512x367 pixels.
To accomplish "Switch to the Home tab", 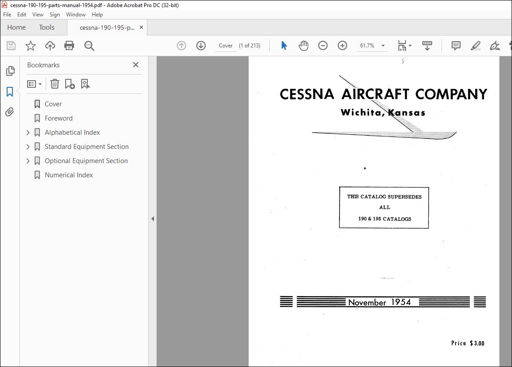I will [16, 27].
